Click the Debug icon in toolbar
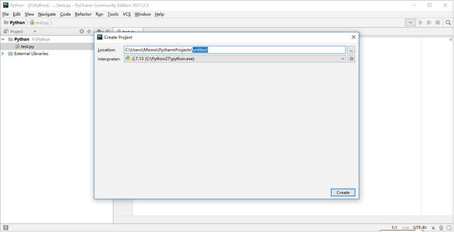This screenshot has width=454, height=232. pyautogui.click(x=429, y=23)
